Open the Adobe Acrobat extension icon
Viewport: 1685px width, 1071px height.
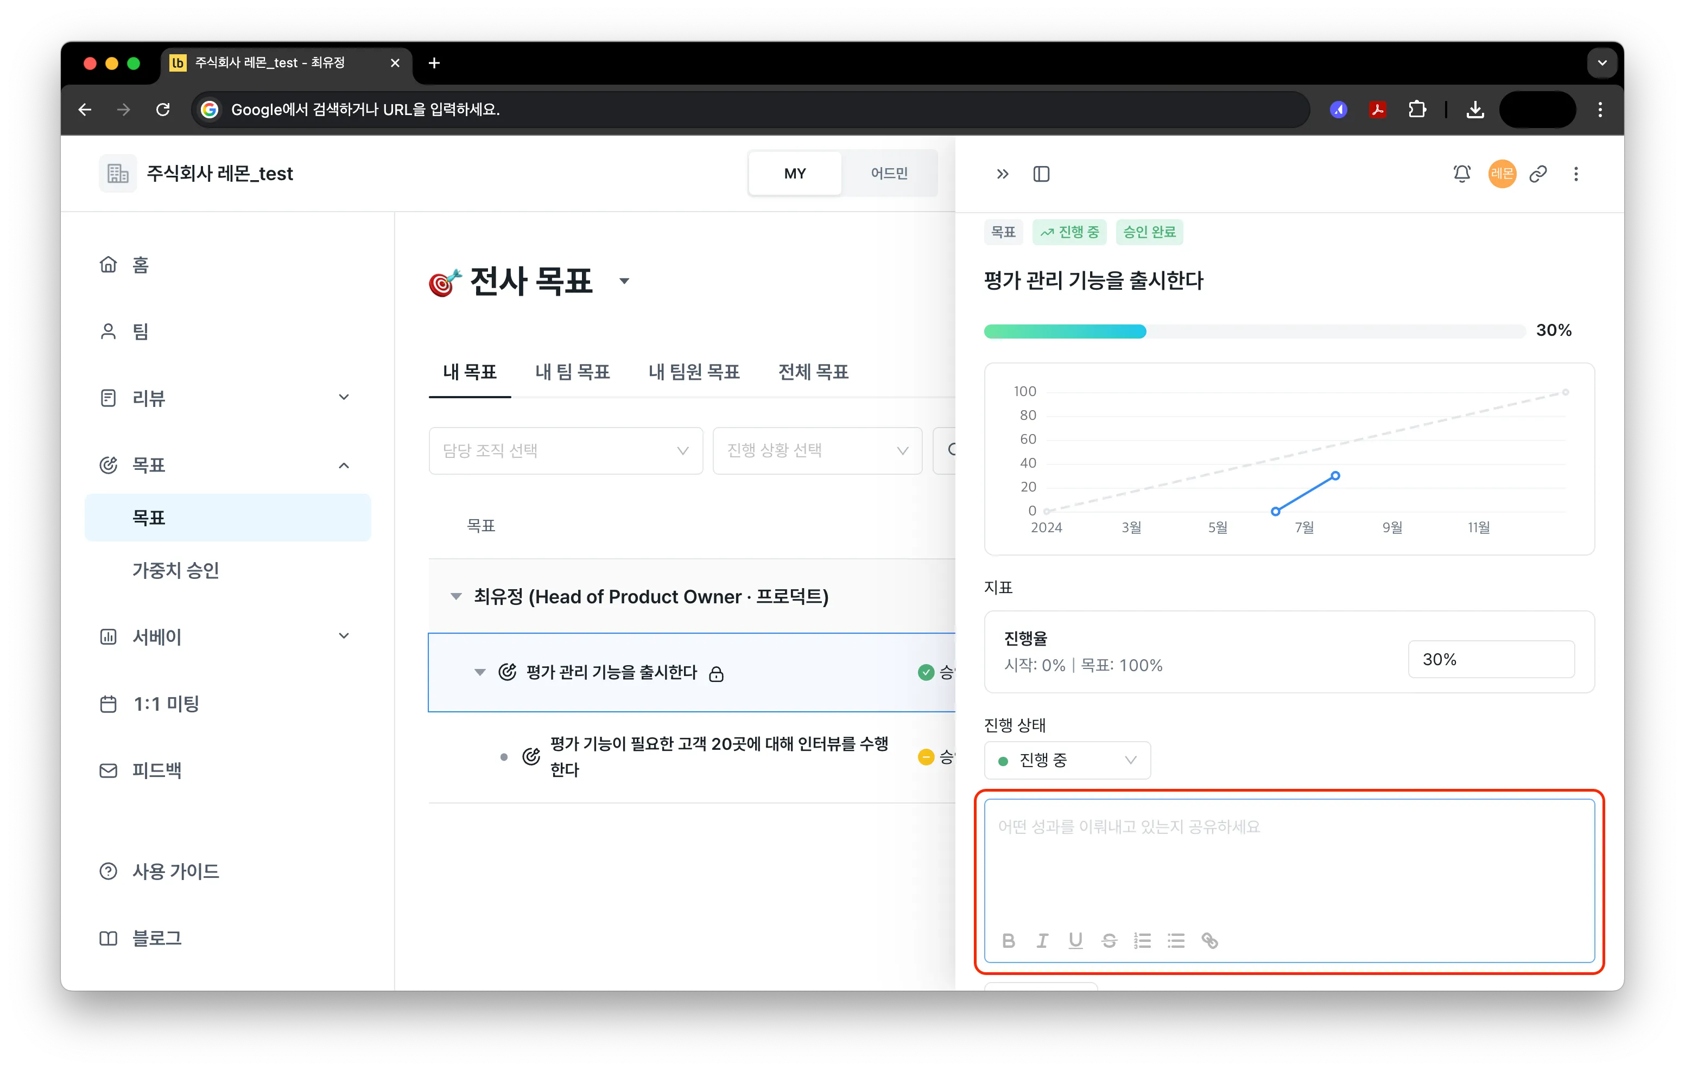pos(1378,109)
